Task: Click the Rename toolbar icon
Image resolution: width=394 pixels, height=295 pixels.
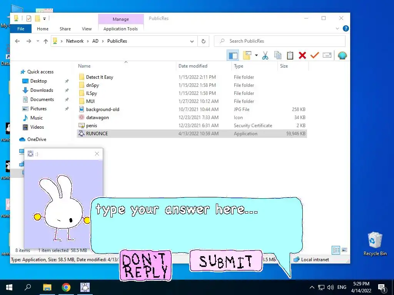Action: click(327, 55)
